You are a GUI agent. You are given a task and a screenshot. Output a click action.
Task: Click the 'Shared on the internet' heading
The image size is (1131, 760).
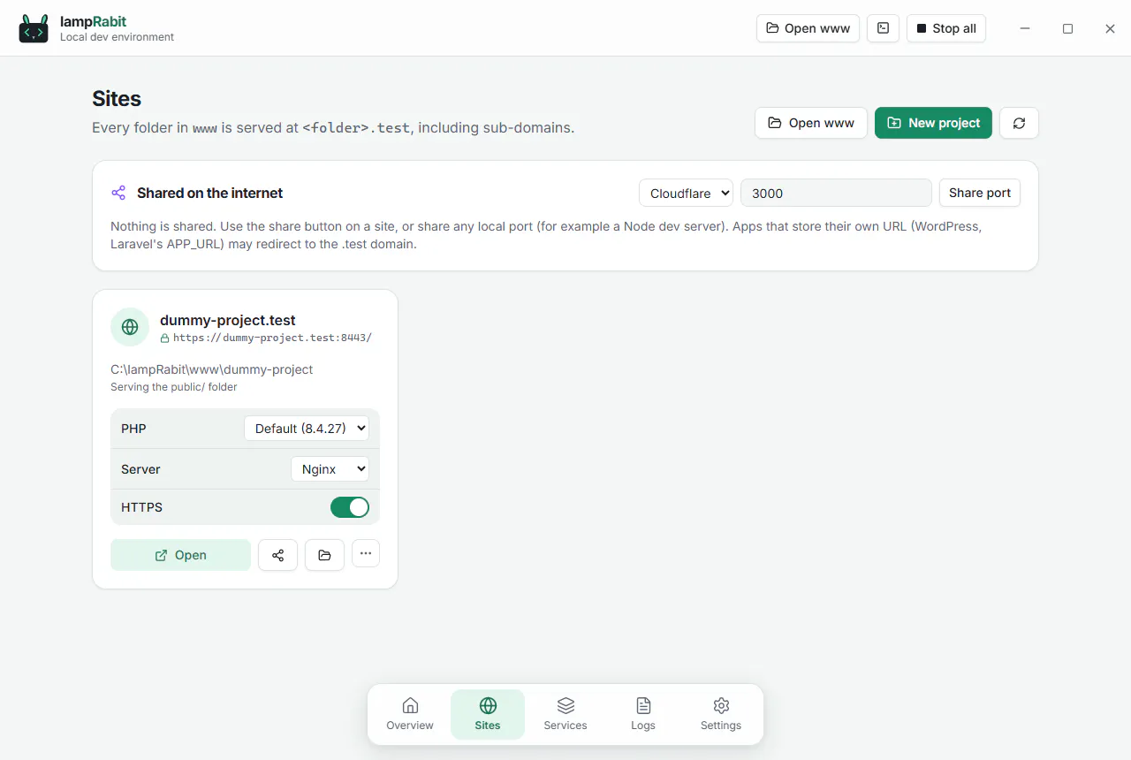coord(210,193)
